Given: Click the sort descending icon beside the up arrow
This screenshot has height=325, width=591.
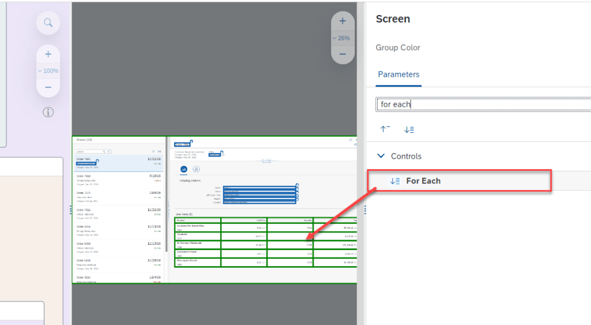Looking at the screenshot, I should (409, 130).
